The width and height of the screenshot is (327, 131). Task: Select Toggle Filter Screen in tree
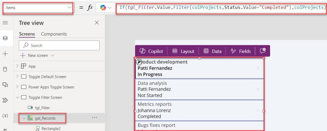coord(45,97)
